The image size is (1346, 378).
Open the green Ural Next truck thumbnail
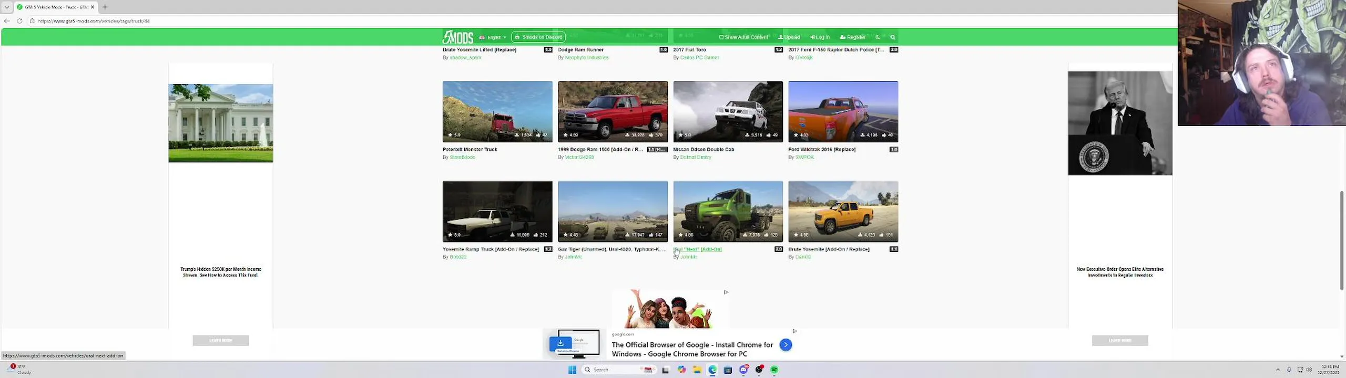tap(728, 212)
